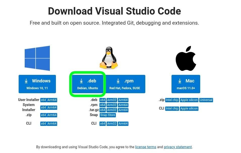Image resolution: width=241 pixels, height=153 pixels.
Task: Select x64 for Windows User Installer
Action: 43,100
